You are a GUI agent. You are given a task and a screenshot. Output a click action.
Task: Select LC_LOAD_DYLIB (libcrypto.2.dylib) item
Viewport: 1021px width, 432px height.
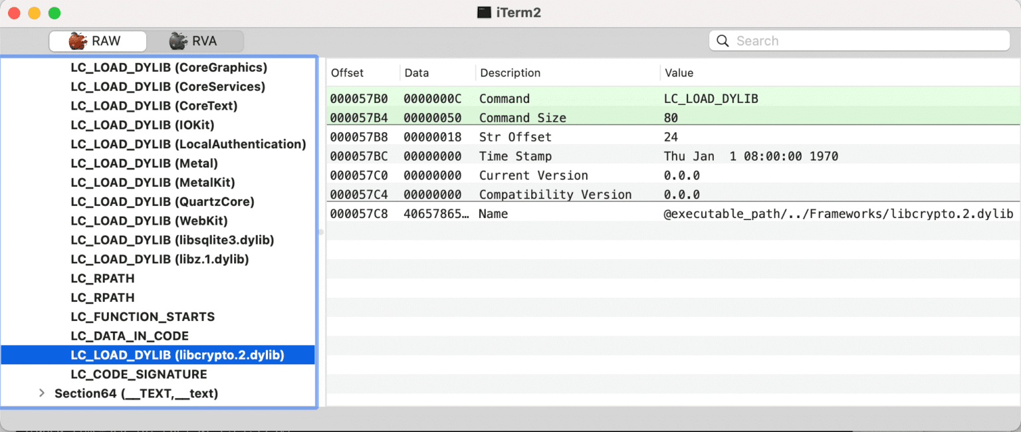click(177, 355)
